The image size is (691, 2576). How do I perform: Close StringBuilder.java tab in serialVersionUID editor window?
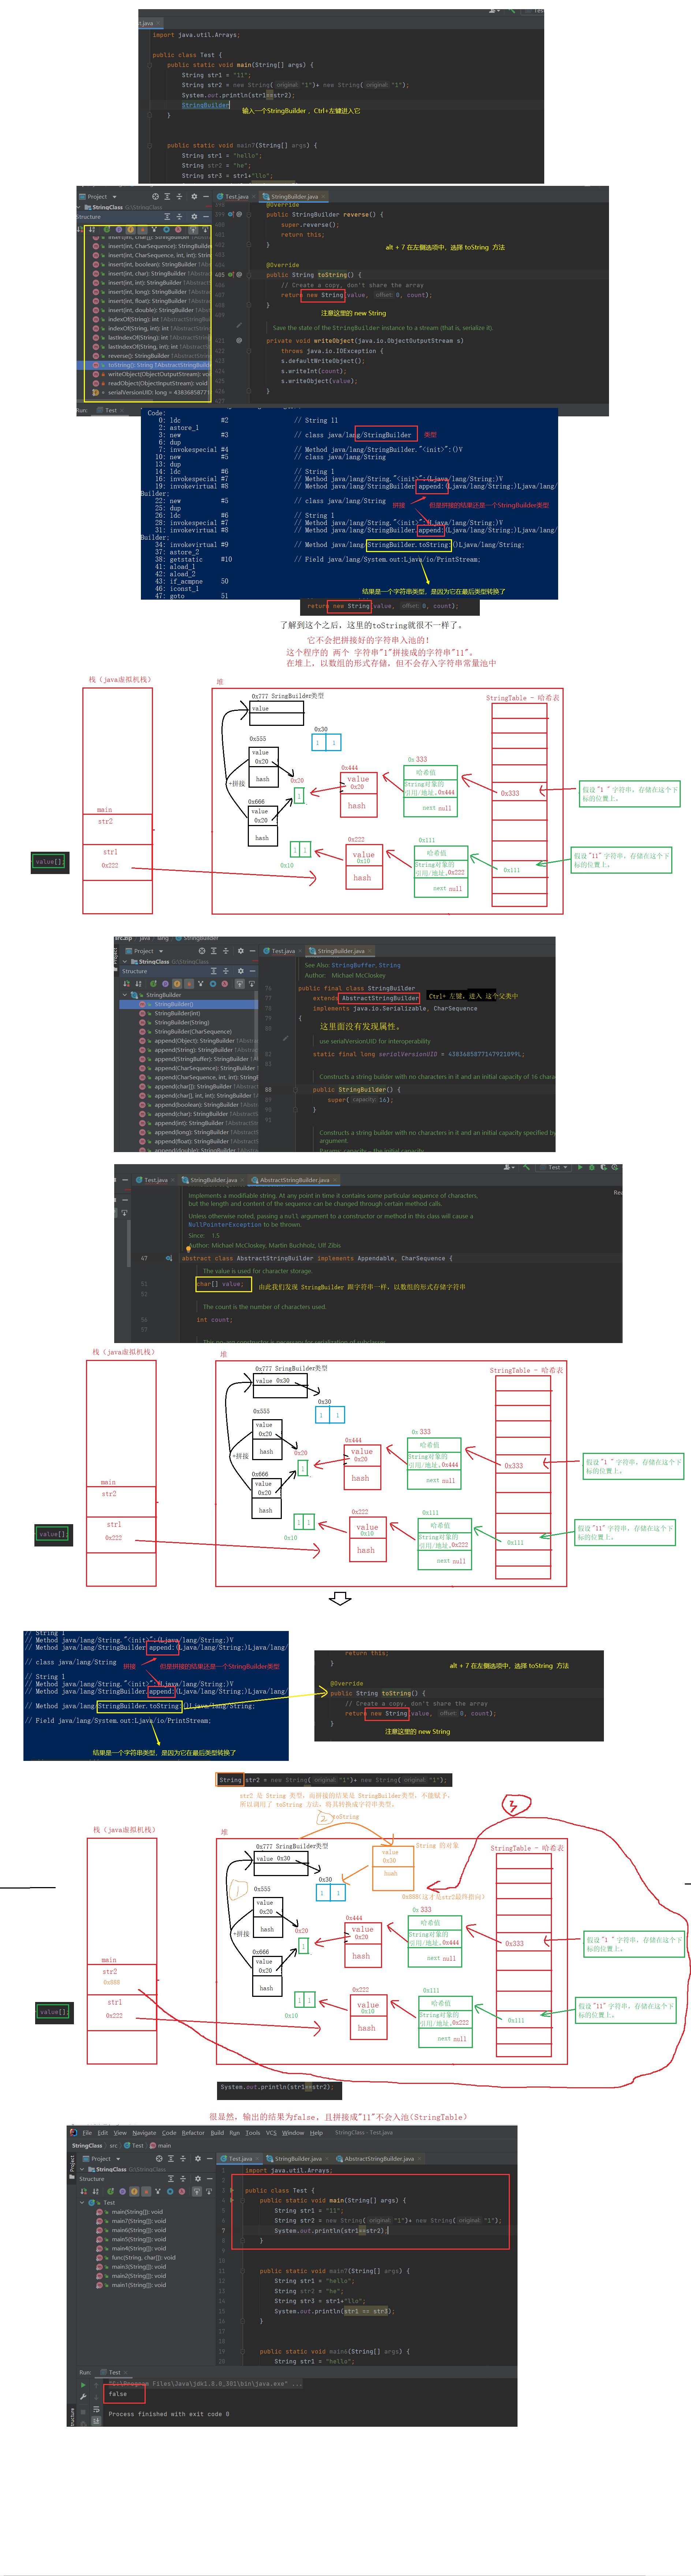[370, 951]
